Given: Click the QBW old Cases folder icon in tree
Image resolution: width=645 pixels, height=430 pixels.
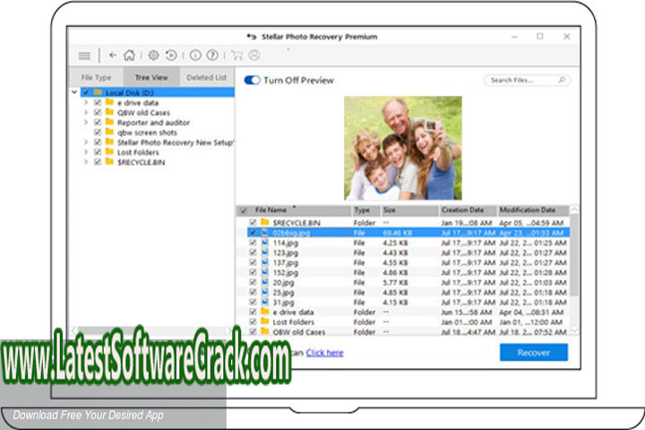Looking at the screenshot, I should pos(109,112).
